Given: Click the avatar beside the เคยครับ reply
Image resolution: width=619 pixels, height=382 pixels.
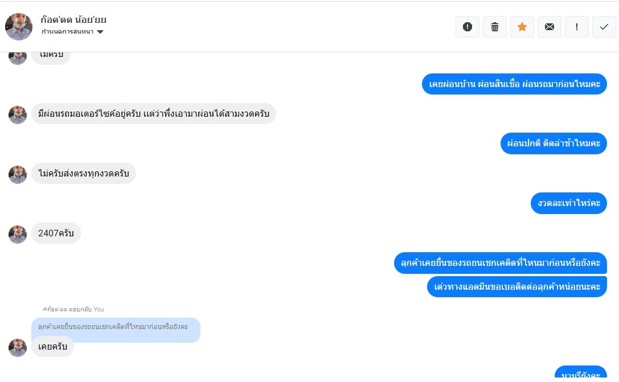Looking at the screenshot, I should click(x=18, y=347).
